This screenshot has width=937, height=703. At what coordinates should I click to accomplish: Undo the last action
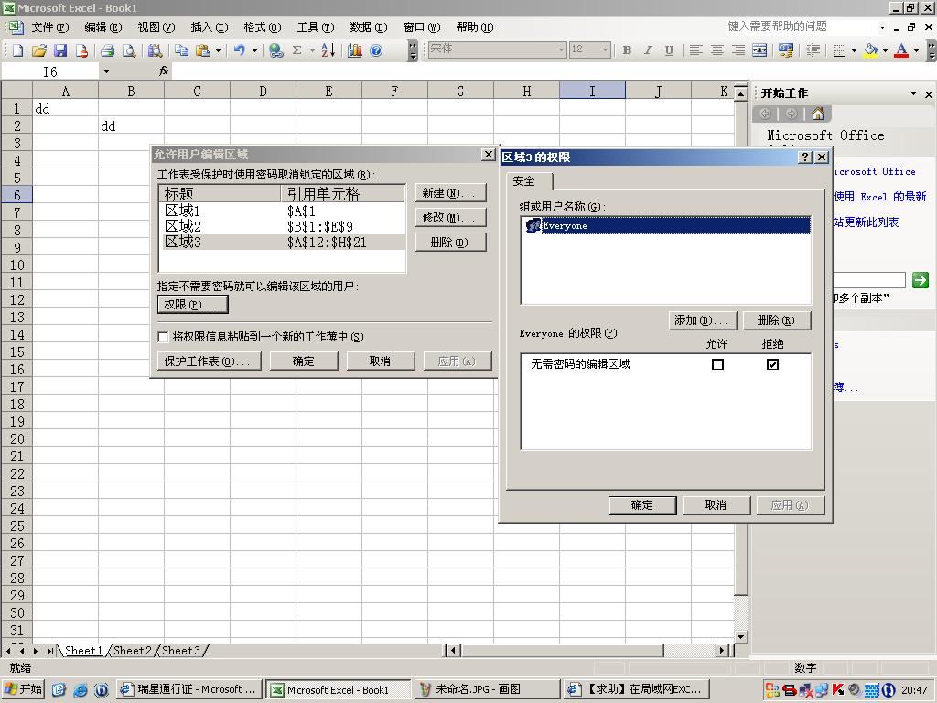click(x=240, y=51)
